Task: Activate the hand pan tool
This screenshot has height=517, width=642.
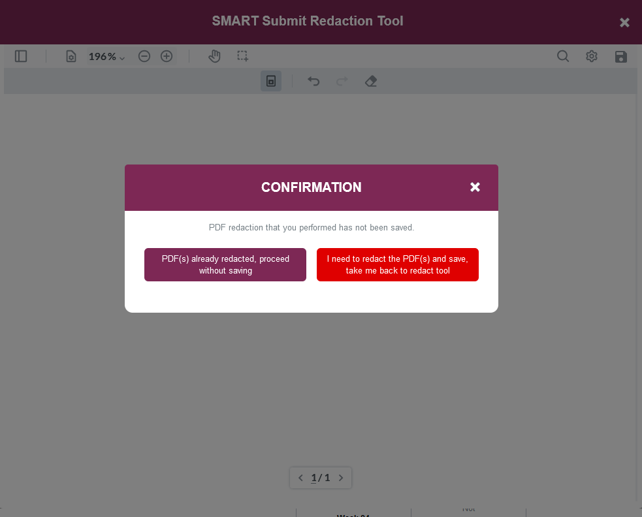Action: pos(214,56)
